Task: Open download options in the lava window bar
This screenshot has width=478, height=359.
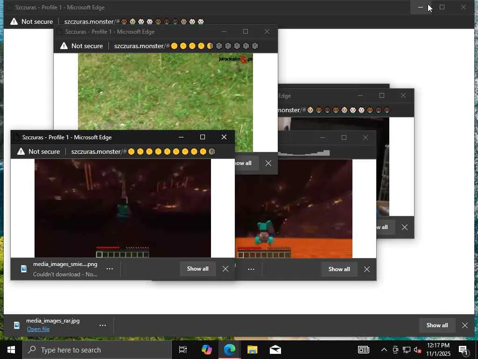Action: click(251, 269)
